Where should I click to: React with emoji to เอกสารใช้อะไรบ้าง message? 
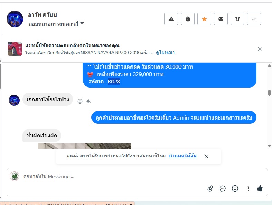click(x=80, y=101)
